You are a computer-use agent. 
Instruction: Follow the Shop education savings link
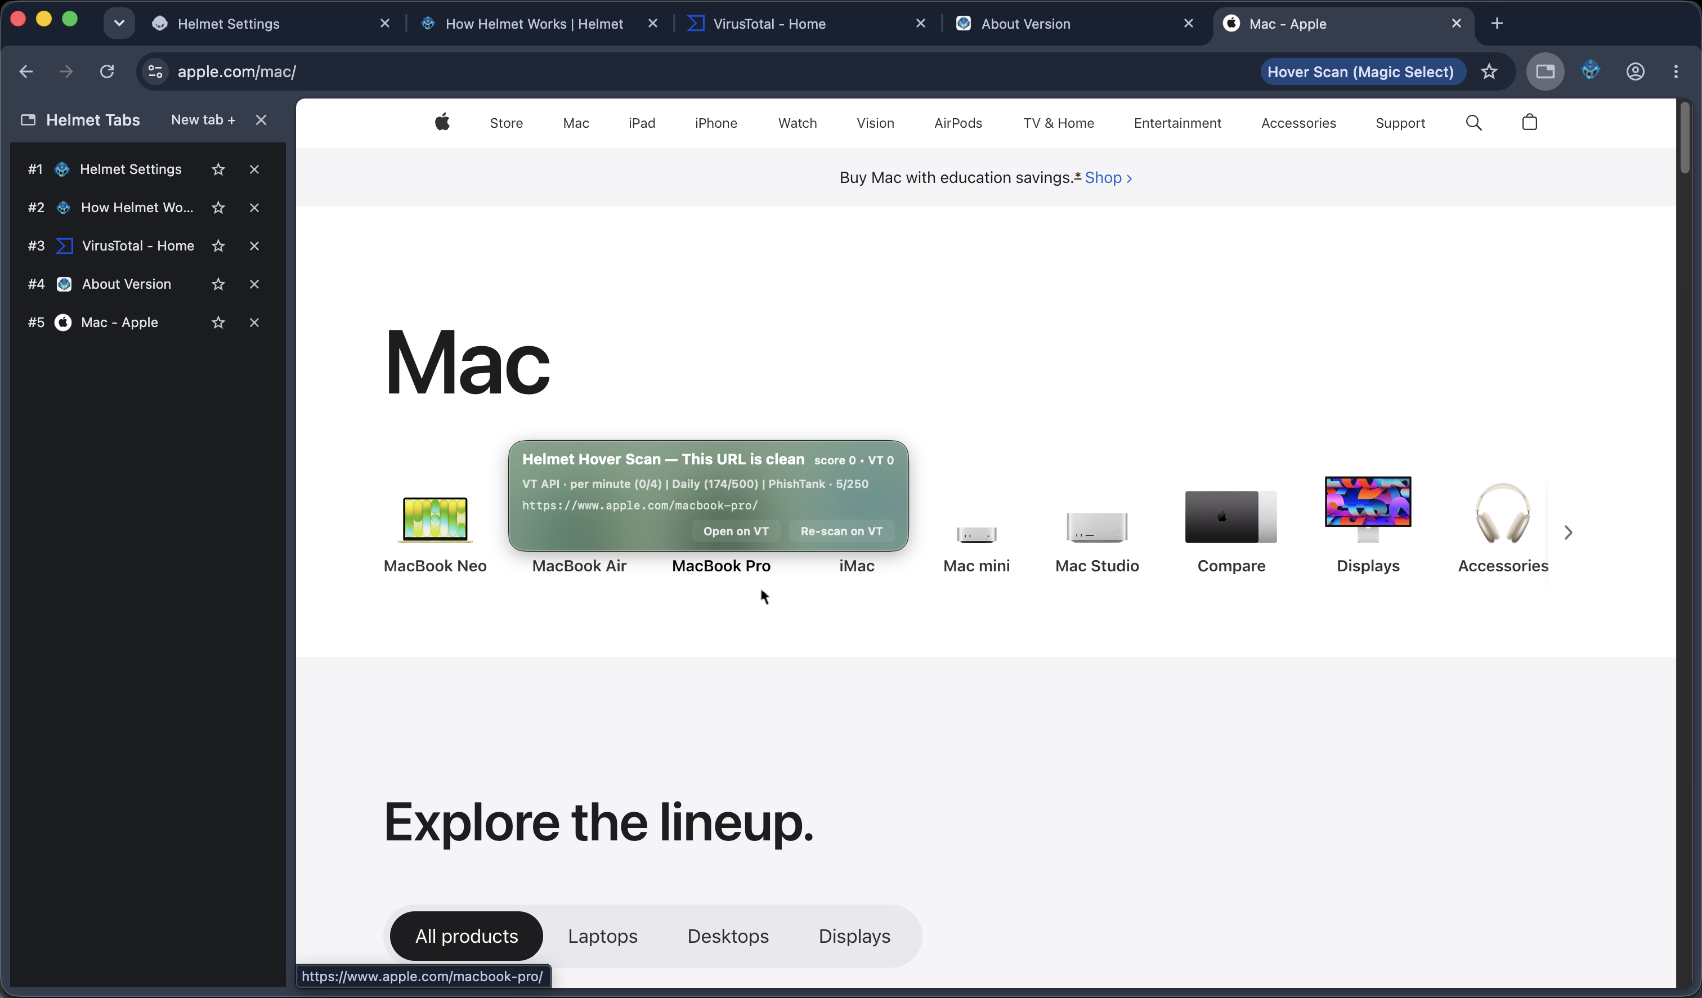click(1108, 177)
